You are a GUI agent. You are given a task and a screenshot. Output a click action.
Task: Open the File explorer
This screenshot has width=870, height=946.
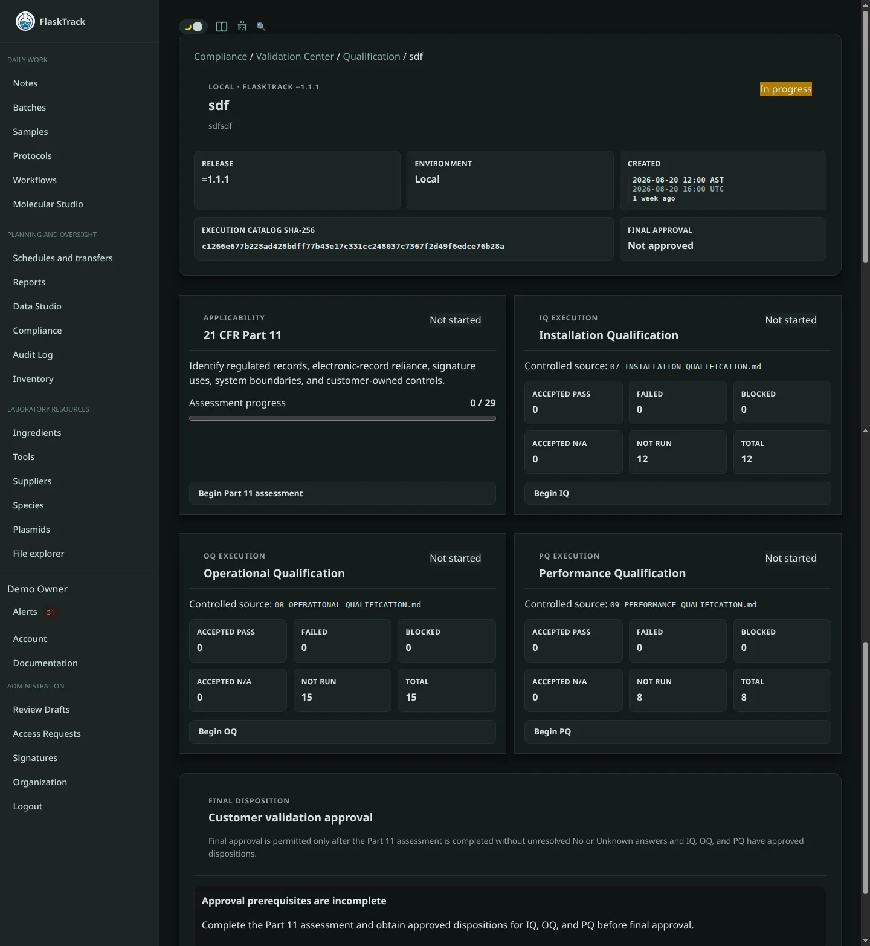coord(39,554)
